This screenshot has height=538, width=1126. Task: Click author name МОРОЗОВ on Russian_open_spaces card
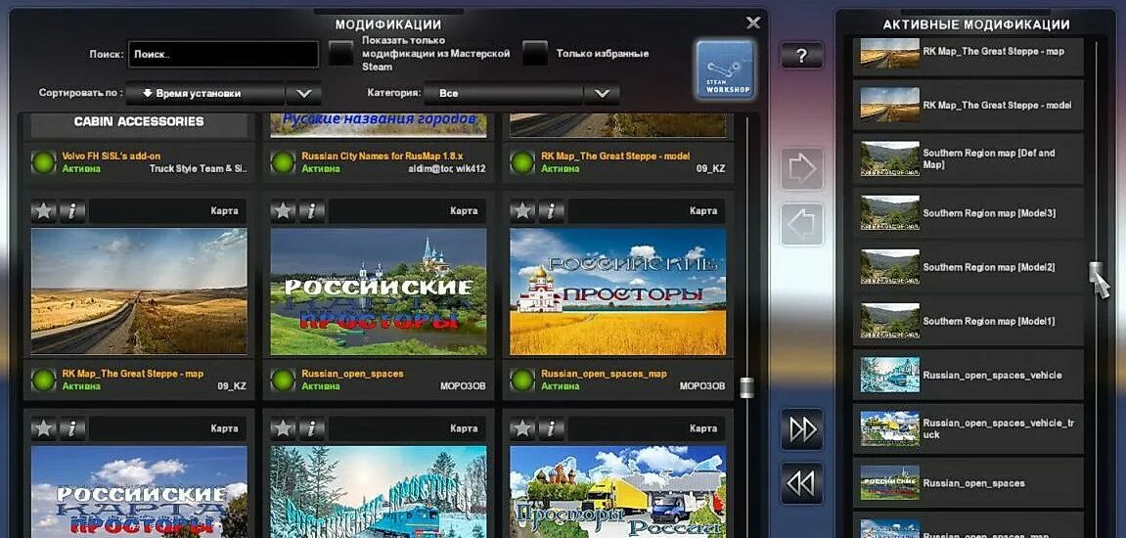coord(463,386)
